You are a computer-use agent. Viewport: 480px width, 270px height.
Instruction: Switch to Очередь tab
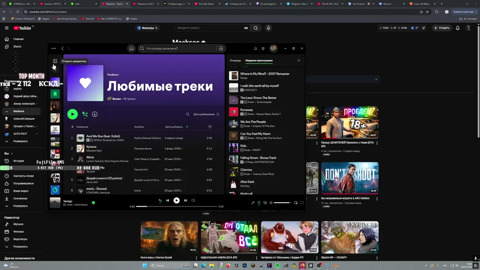(x=235, y=60)
